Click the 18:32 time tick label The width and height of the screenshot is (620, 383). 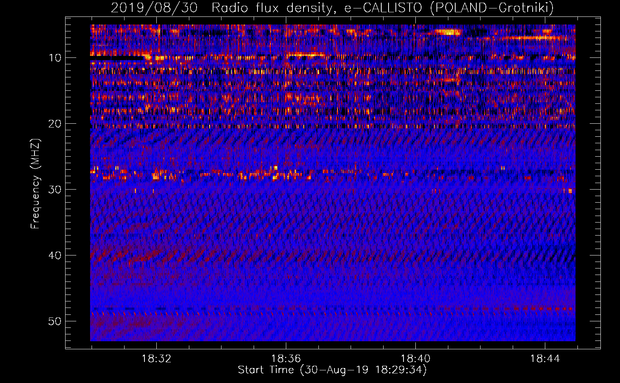click(x=156, y=359)
